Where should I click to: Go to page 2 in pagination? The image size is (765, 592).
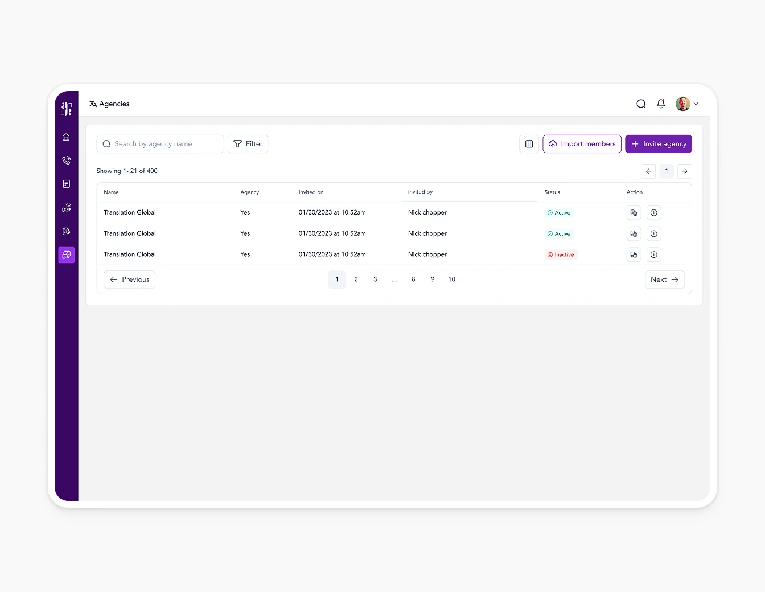[x=356, y=279]
